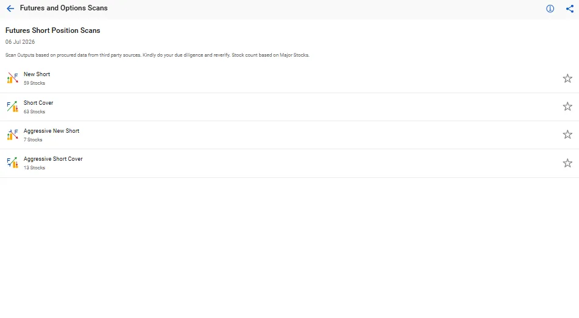Click the New Short scan icon
This screenshot has height=318, width=579.
[x=13, y=78]
